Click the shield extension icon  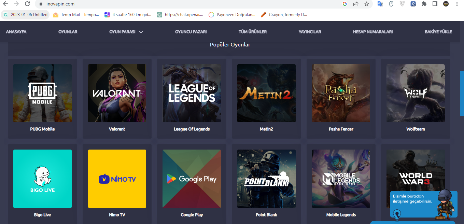[402, 4]
